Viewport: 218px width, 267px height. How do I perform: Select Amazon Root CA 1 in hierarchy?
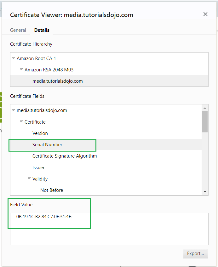[36, 58]
